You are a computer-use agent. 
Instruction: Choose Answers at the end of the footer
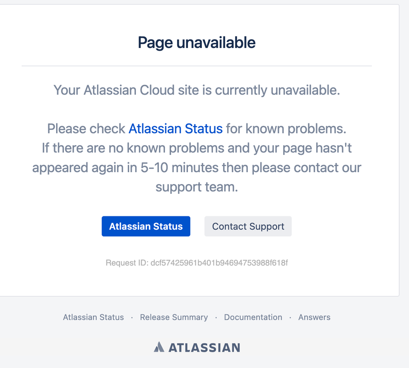[x=314, y=317]
